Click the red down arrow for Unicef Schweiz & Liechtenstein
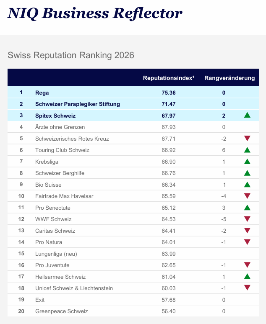The width and height of the screenshot is (266, 324). 247,288
